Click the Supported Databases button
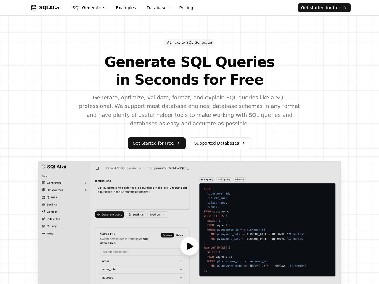The image size is (379, 284). coord(220,143)
